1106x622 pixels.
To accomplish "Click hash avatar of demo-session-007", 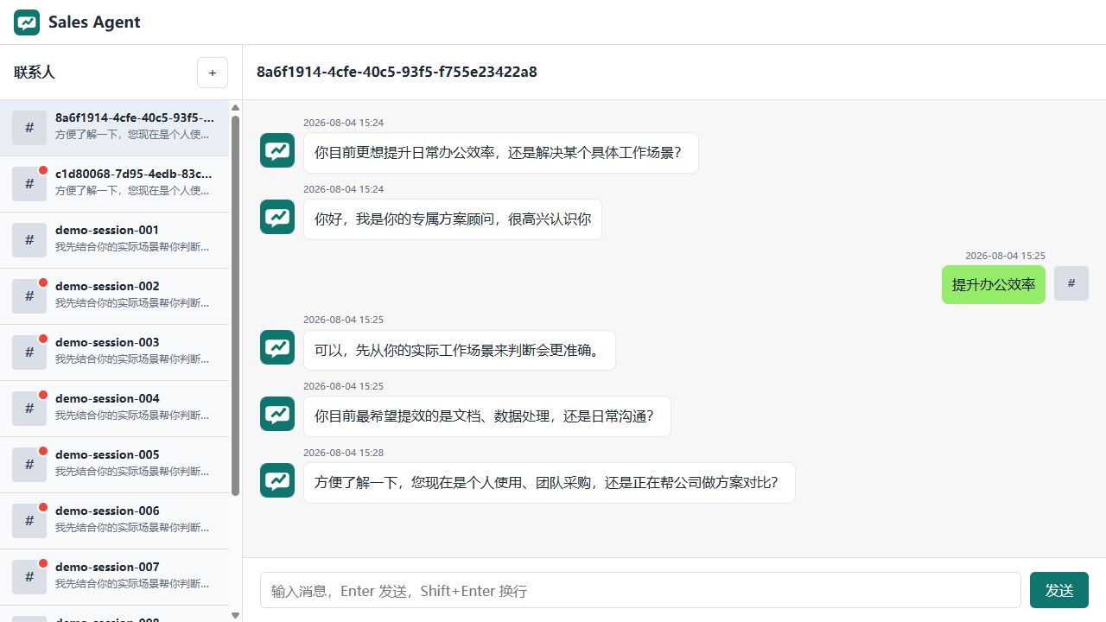I will pos(29,577).
